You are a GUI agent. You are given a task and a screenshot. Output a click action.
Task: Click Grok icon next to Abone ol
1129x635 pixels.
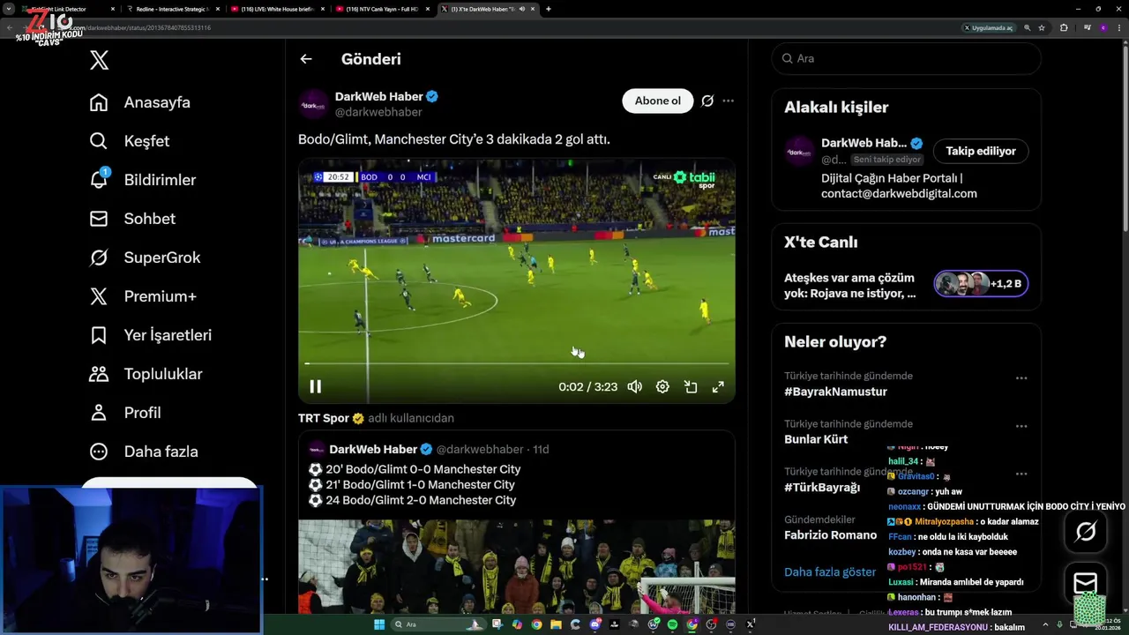(x=707, y=101)
